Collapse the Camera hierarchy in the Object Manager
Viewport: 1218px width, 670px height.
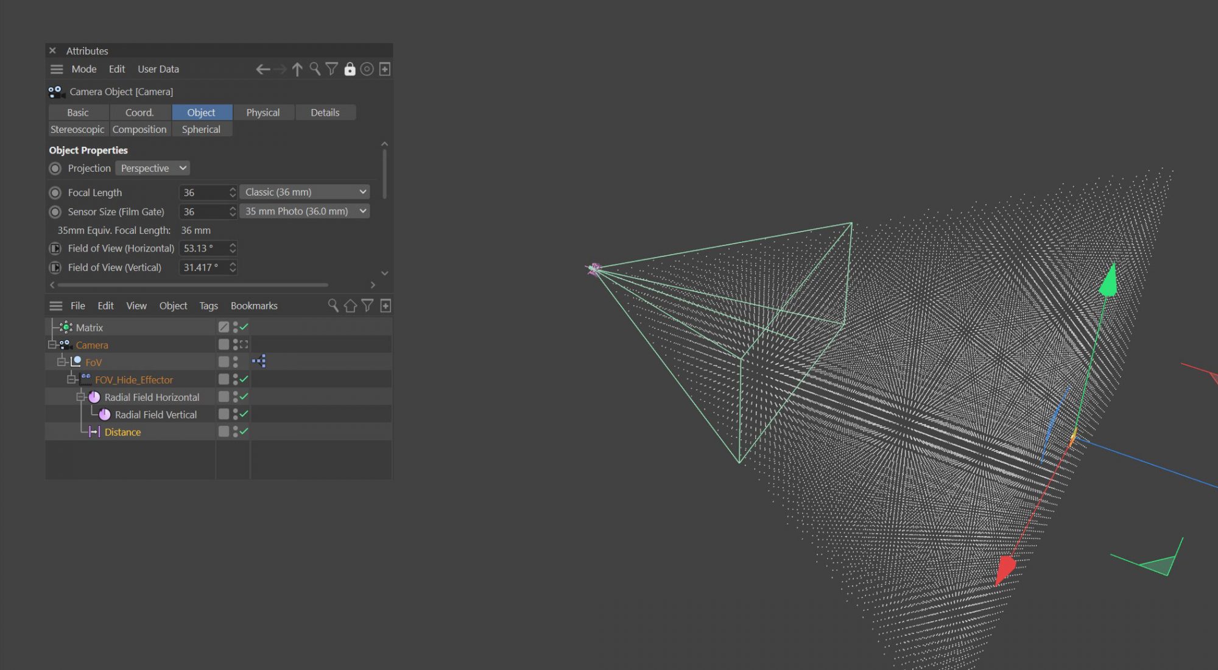52,344
